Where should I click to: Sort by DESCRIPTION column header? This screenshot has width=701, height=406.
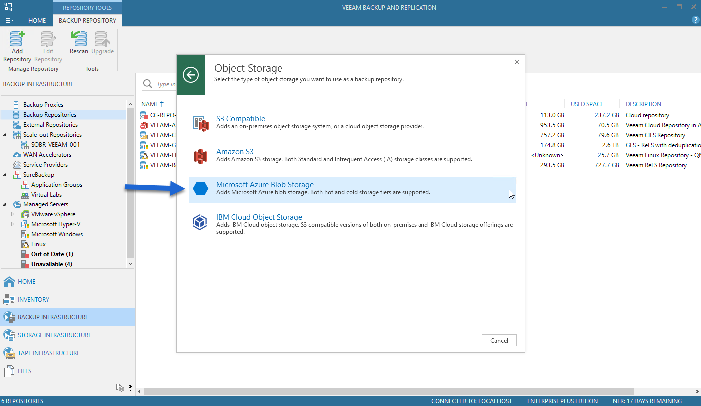pyautogui.click(x=643, y=104)
